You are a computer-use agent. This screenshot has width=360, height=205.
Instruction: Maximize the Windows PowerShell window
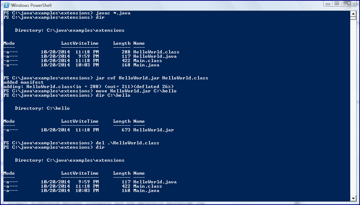(x=337, y=4)
